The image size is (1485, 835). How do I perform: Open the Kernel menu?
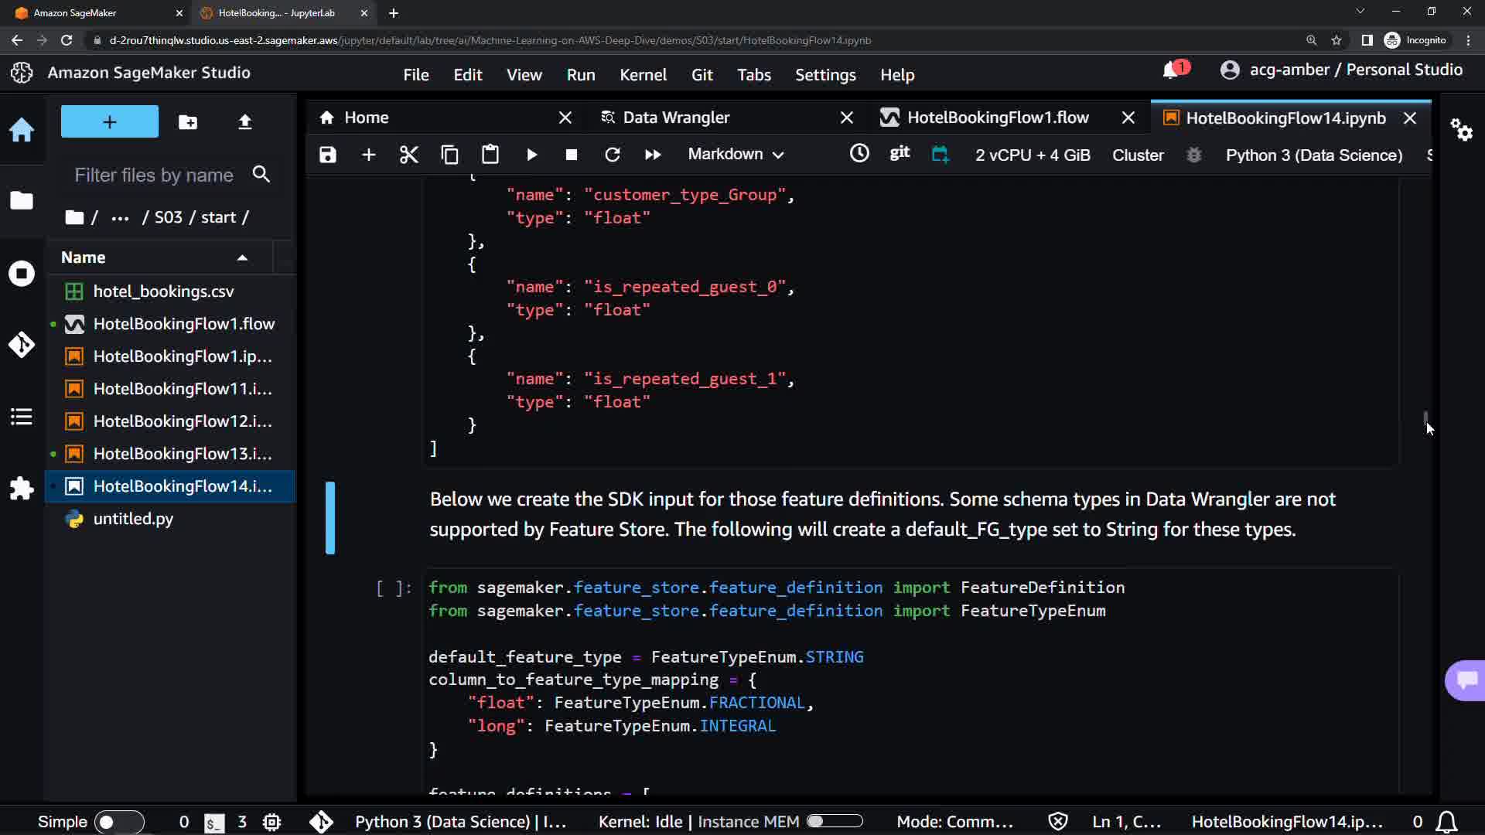click(x=642, y=75)
